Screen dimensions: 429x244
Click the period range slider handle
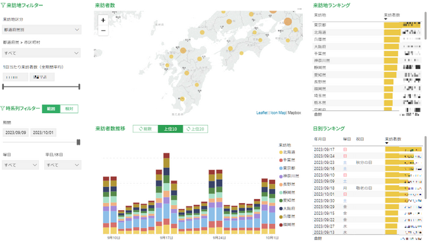click(79, 142)
